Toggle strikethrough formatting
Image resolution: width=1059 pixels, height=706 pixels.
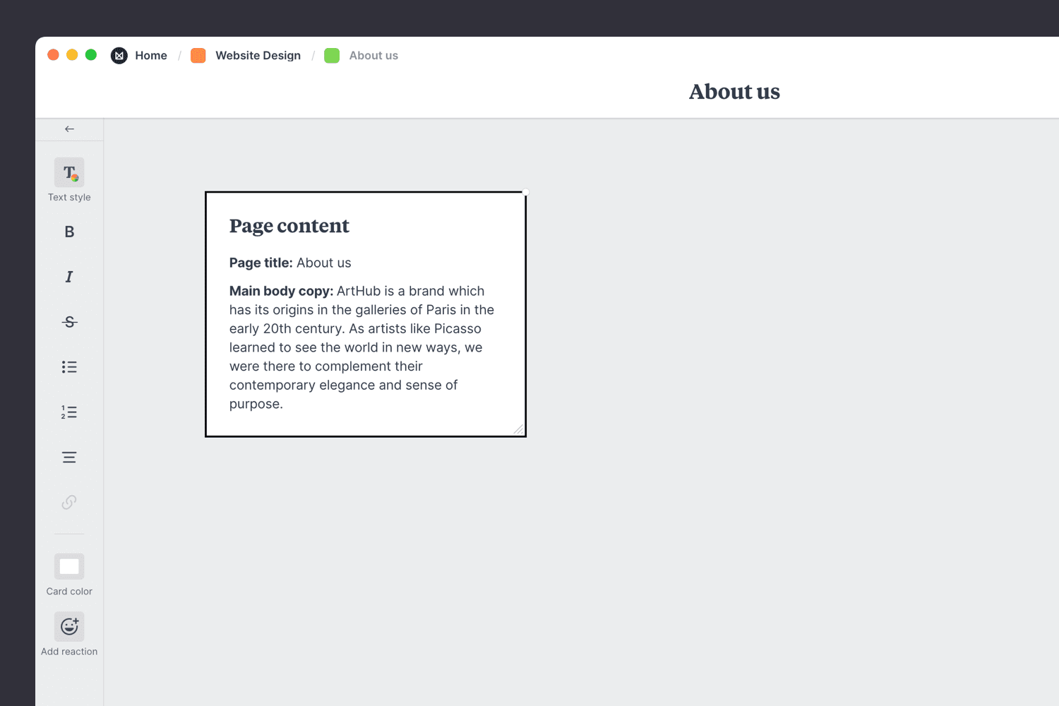click(x=68, y=321)
